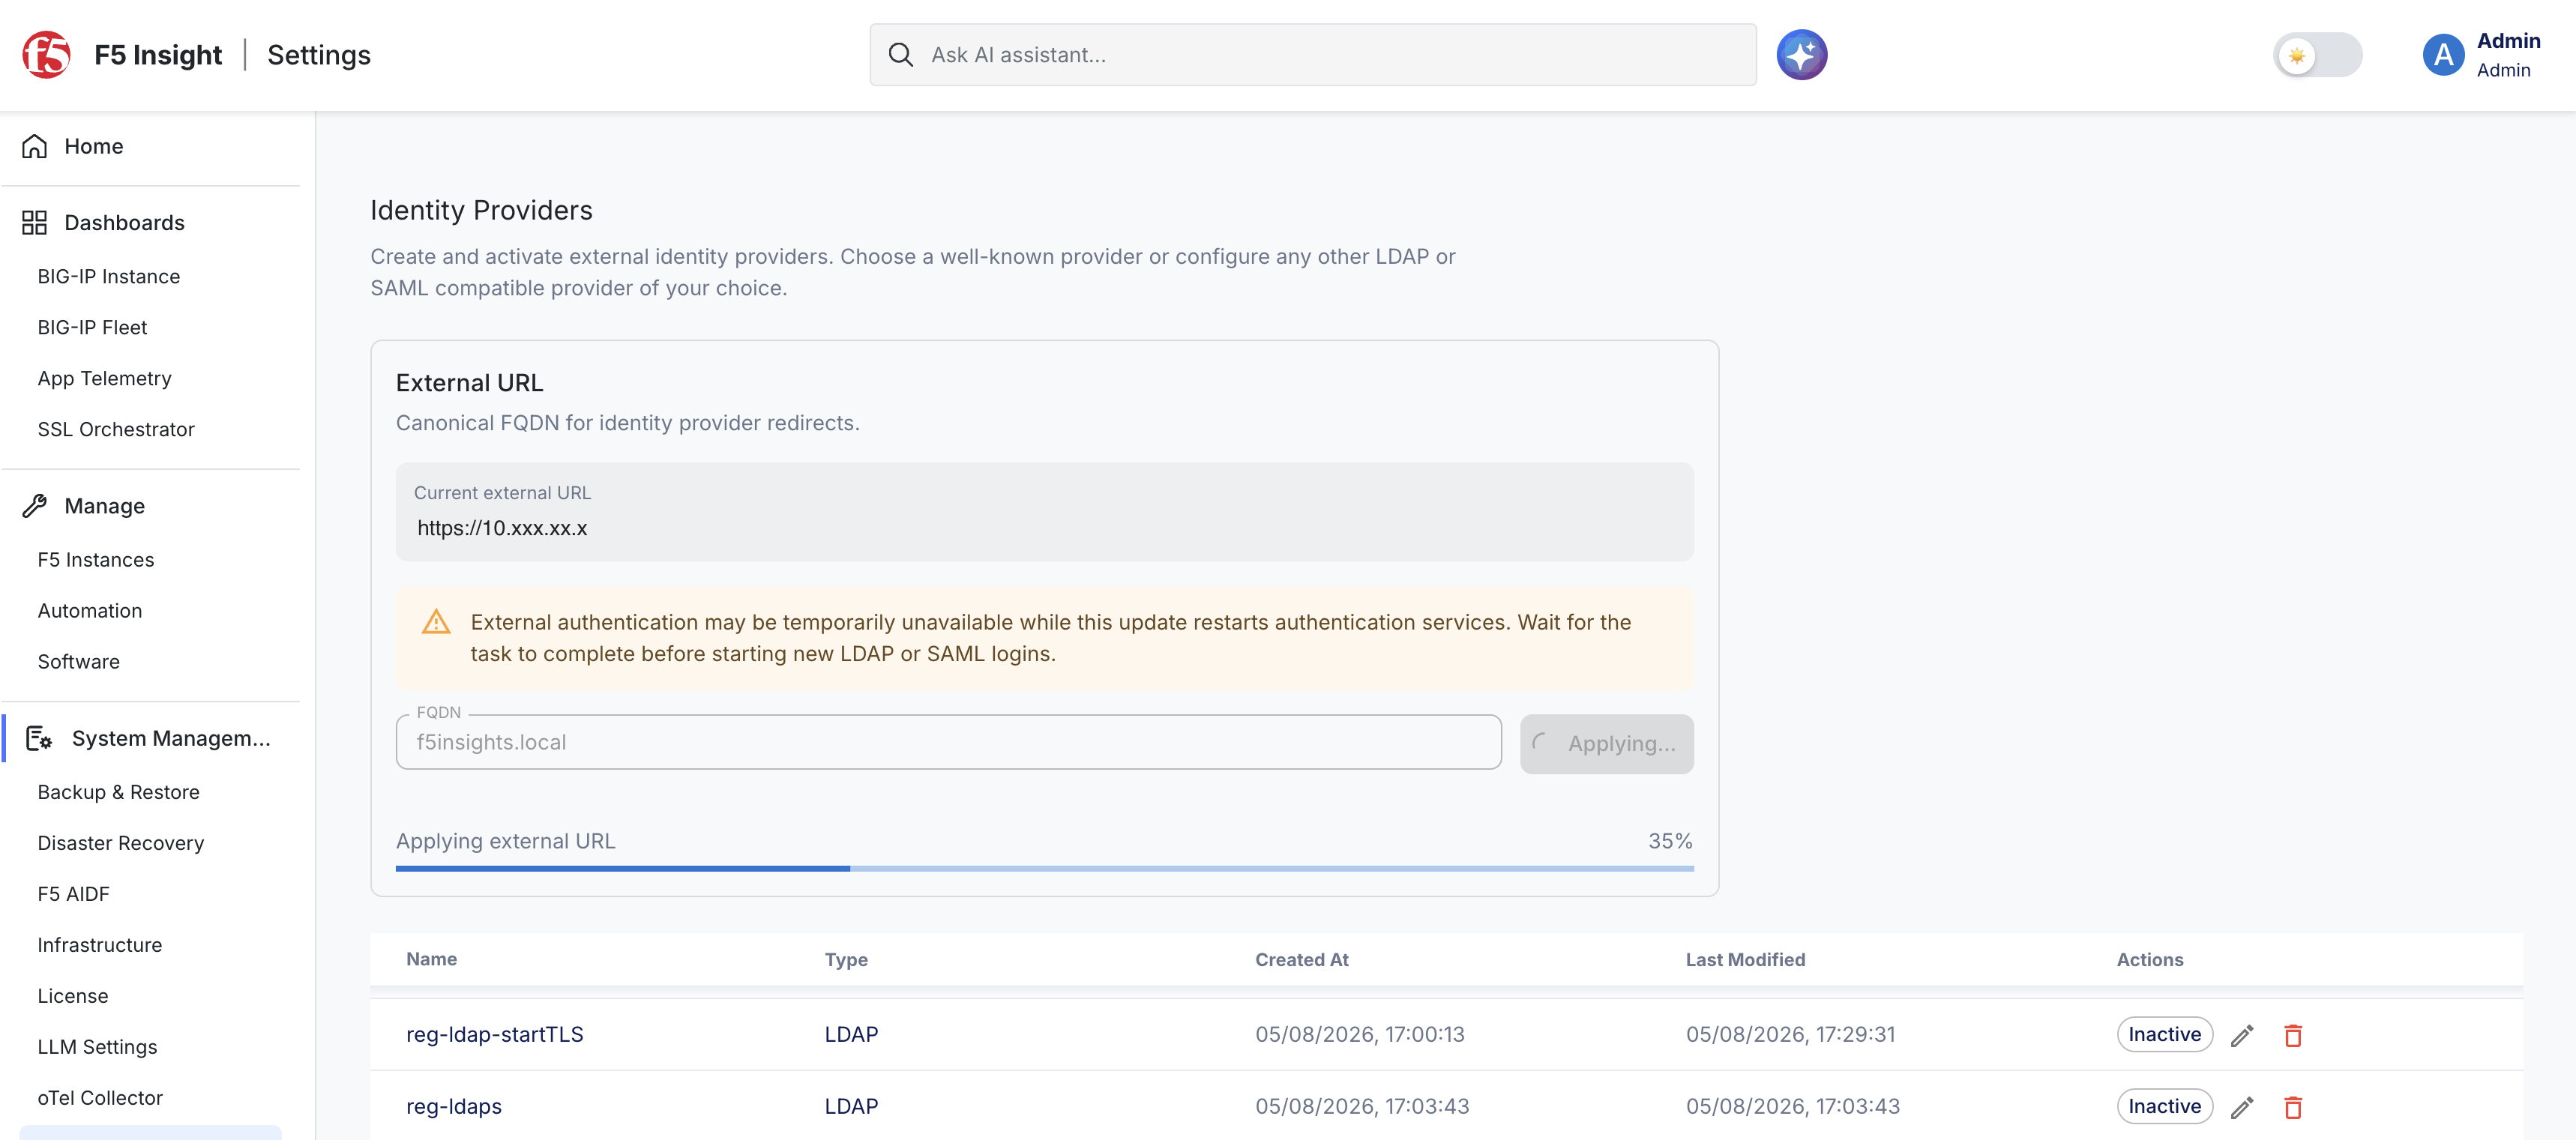The image size is (2576, 1140).
Task: Click the Applying external URL progress bar
Action: [x=1044, y=868]
